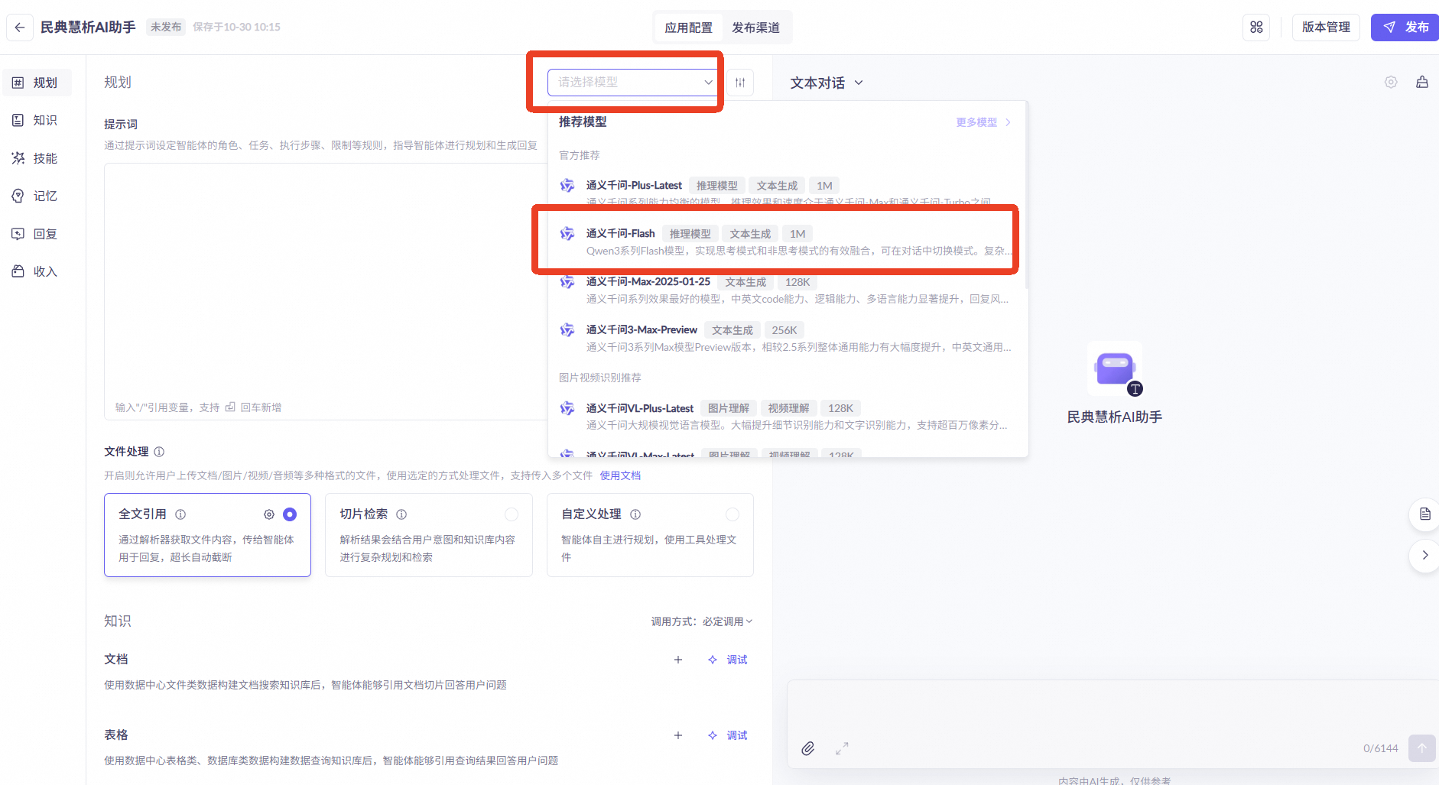The height and width of the screenshot is (785, 1439).
Task: Open the floating document icon at right edge
Action: point(1424,514)
